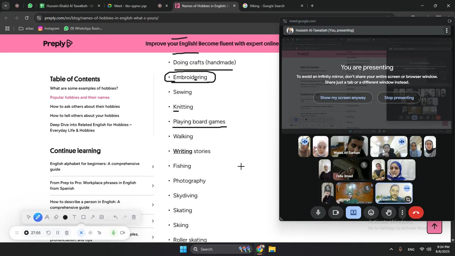455x256 pixels.
Task: Show hidden system tray icons chevron
Action: coord(391,249)
